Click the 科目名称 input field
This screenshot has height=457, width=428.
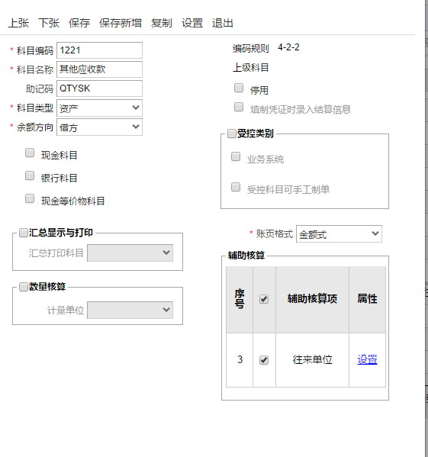pyautogui.click(x=99, y=69)
